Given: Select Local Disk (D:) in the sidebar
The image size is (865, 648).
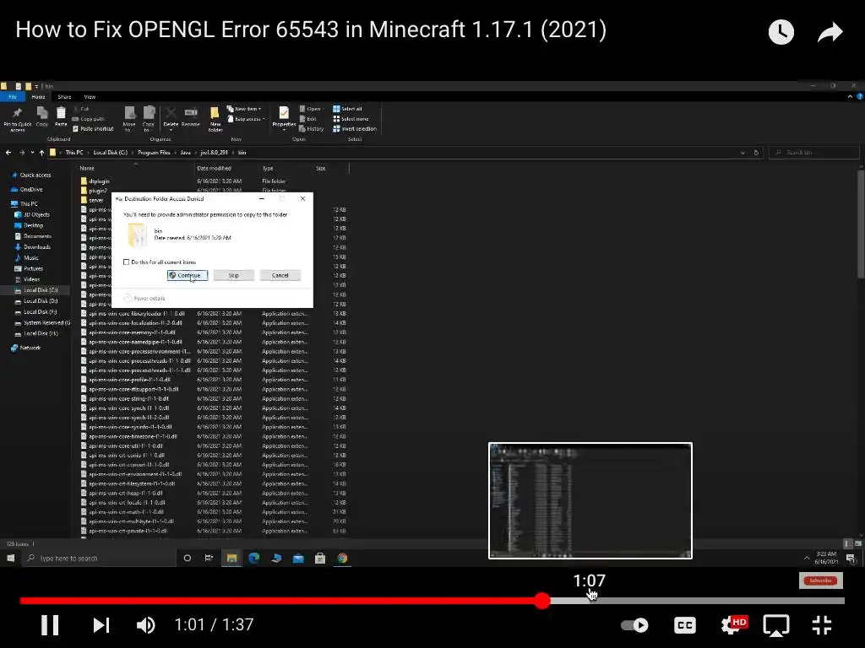Looking at the screenshot, I should 41,301.
